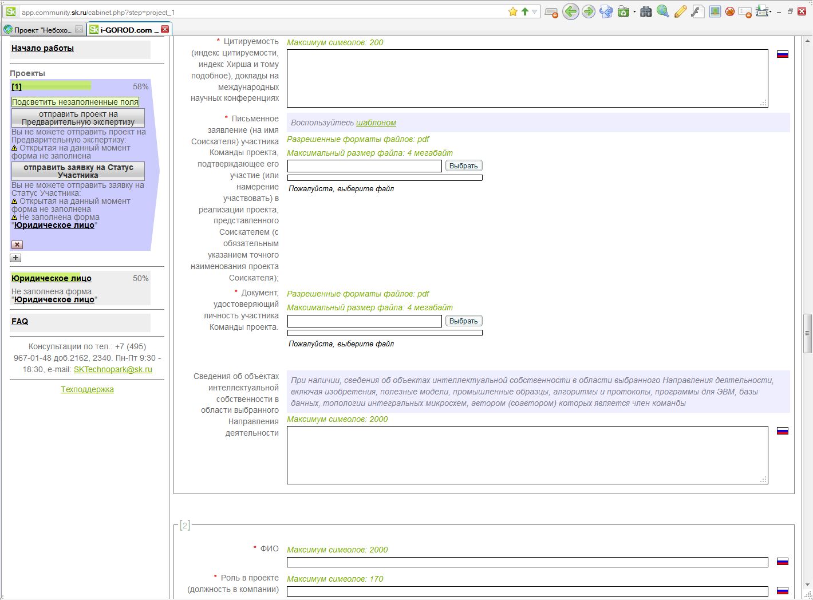The height and width of the screenshot is (600, 813).
Task: Click the vertical page scrollbar thumb
Action: (807, 333)
